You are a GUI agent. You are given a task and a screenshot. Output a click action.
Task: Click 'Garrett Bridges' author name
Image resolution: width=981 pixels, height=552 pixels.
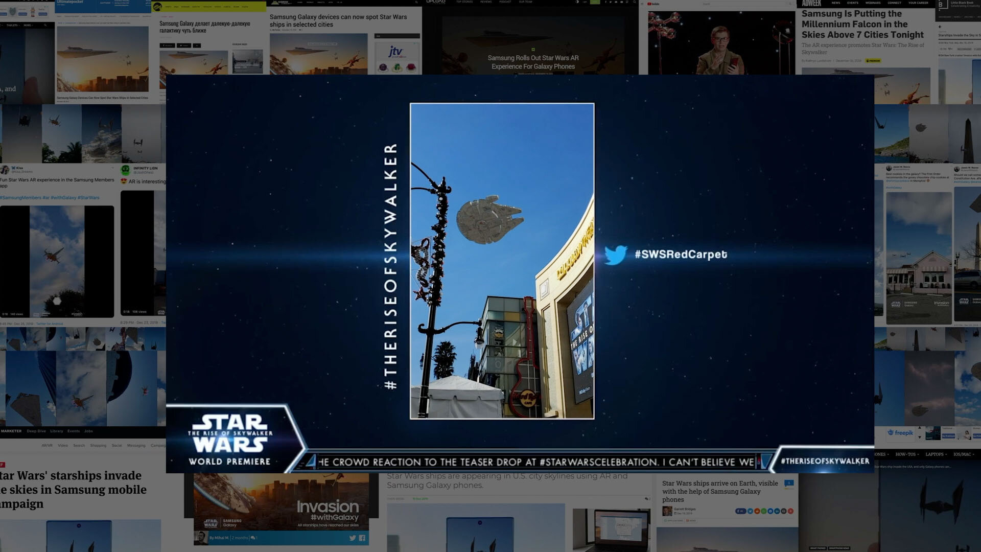685,509
